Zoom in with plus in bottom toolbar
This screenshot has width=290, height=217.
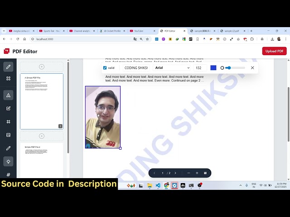pyautogui.click(x=197, y=173)
